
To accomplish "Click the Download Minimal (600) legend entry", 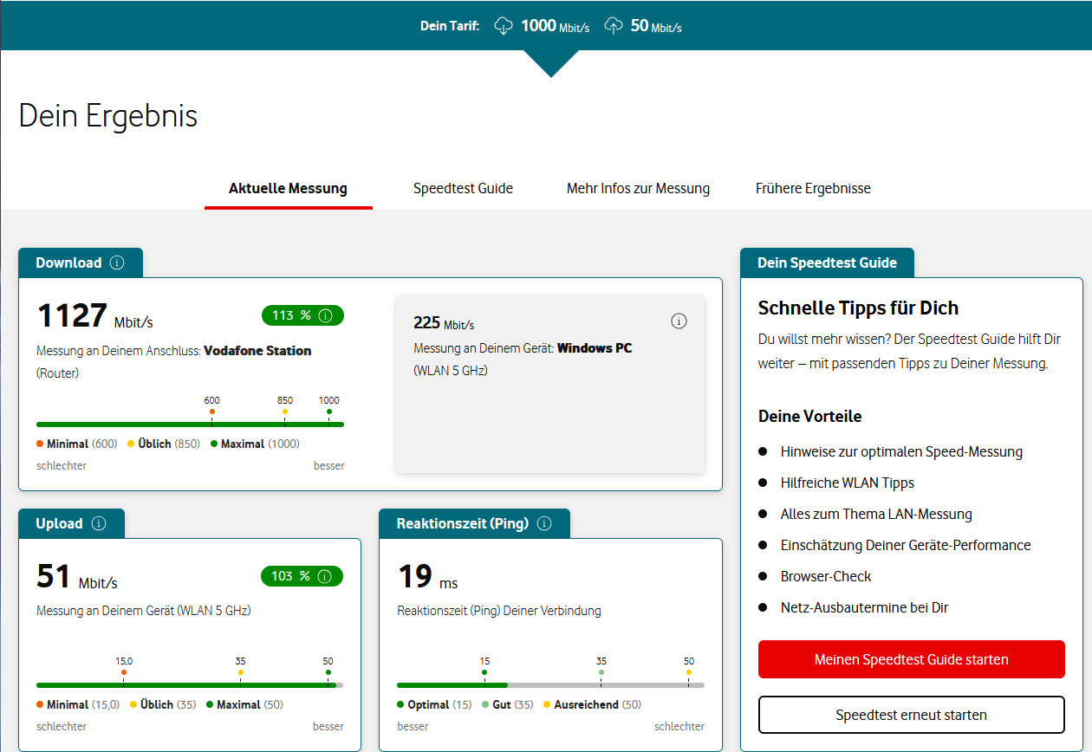I will (x=77, y=444).
